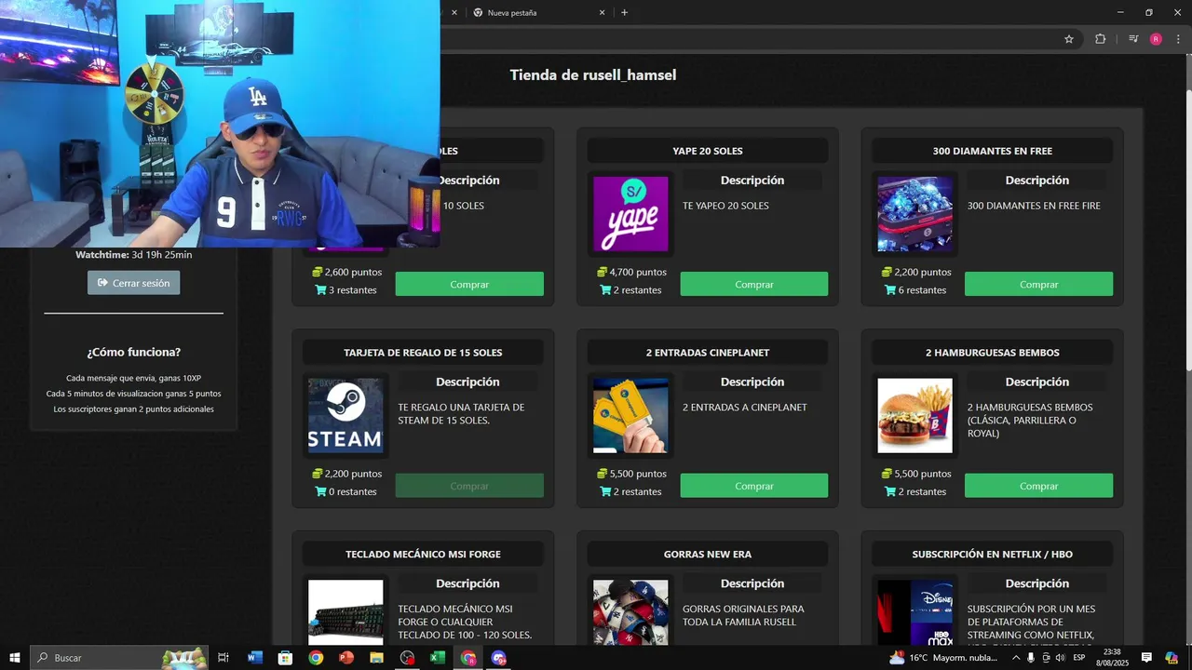This screenshot has width=1192, height=670.
Task: Click the heading ¿Cómo funciona?
Action: (x=134, y=353)
